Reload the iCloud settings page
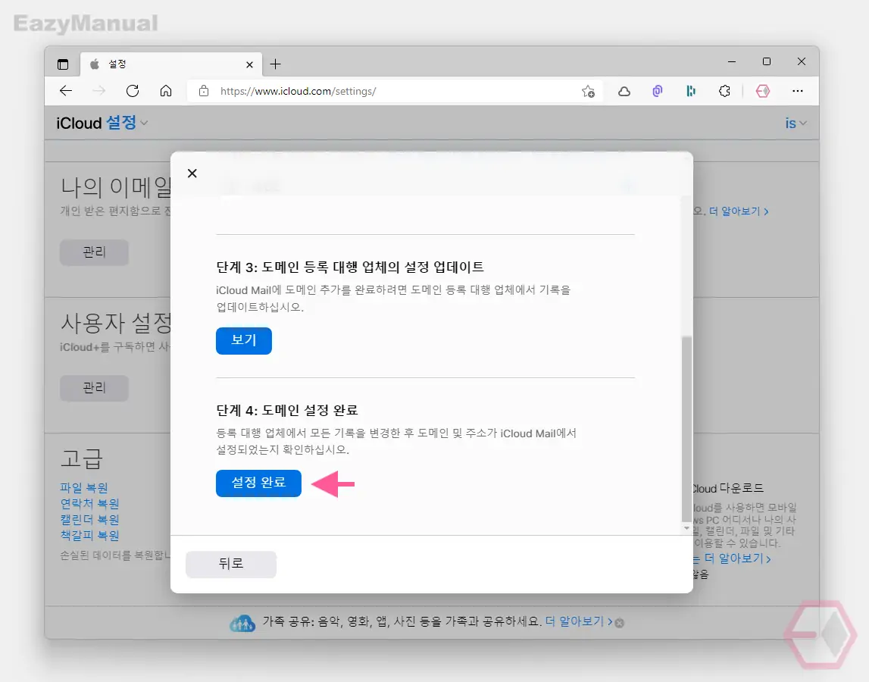Screen dimensions: 869x682 point(133,91)
